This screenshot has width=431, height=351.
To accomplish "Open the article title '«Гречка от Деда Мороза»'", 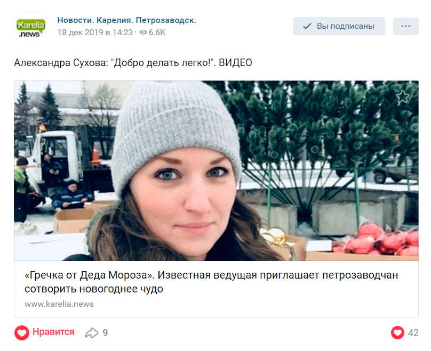I will (90, 275).
